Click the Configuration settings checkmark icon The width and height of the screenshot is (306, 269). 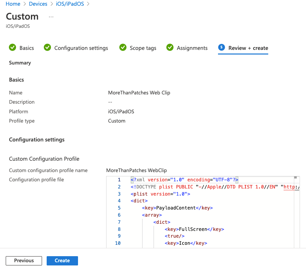[x=47, y=48]
